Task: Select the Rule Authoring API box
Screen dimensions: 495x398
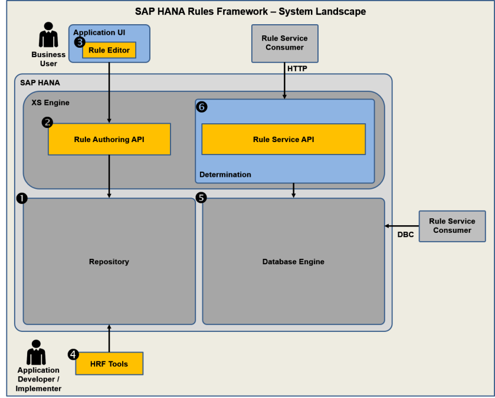Action: pyautogui.click(x=109, y=139)
